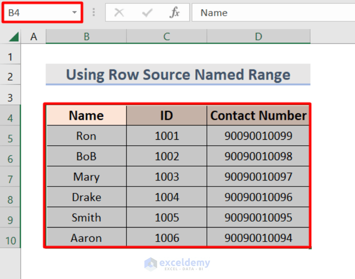Image resolution: width=355 pixels, height=279 pixels.
Task: Click the ID cell 1006
Action: (x=167, y=238)
